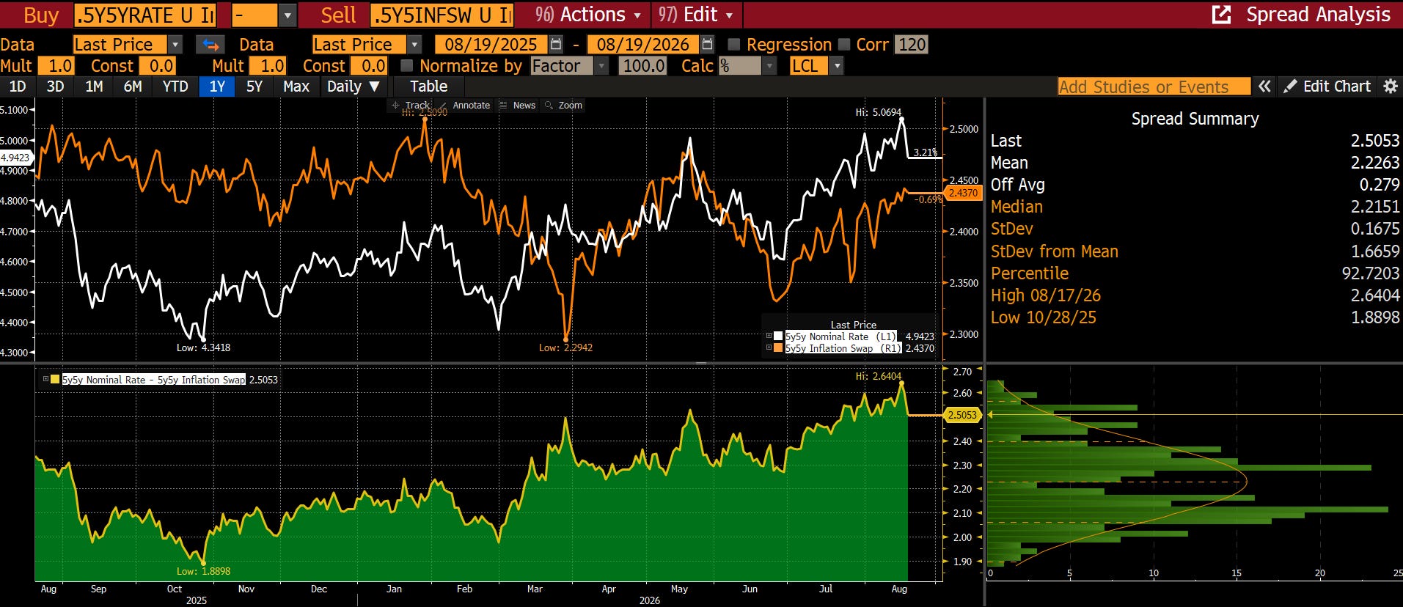
Task: Open the Daily periodicity dropdown
Action: 353,87
